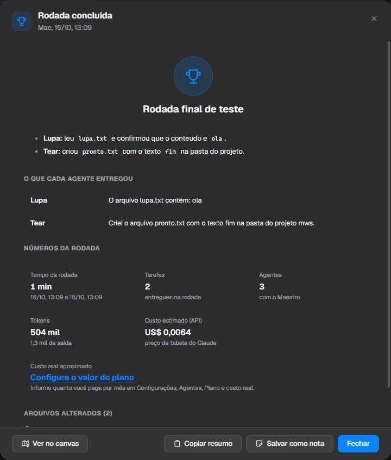Click the NÚMEROS DA RODADA heading
This screenshot has width=391, height=460.
point(61,248)
